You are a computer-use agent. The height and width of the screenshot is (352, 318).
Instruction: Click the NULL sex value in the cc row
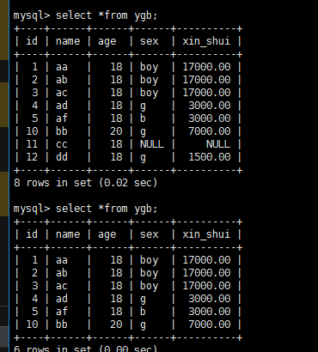pyautogui.click(x=152, y=144)
